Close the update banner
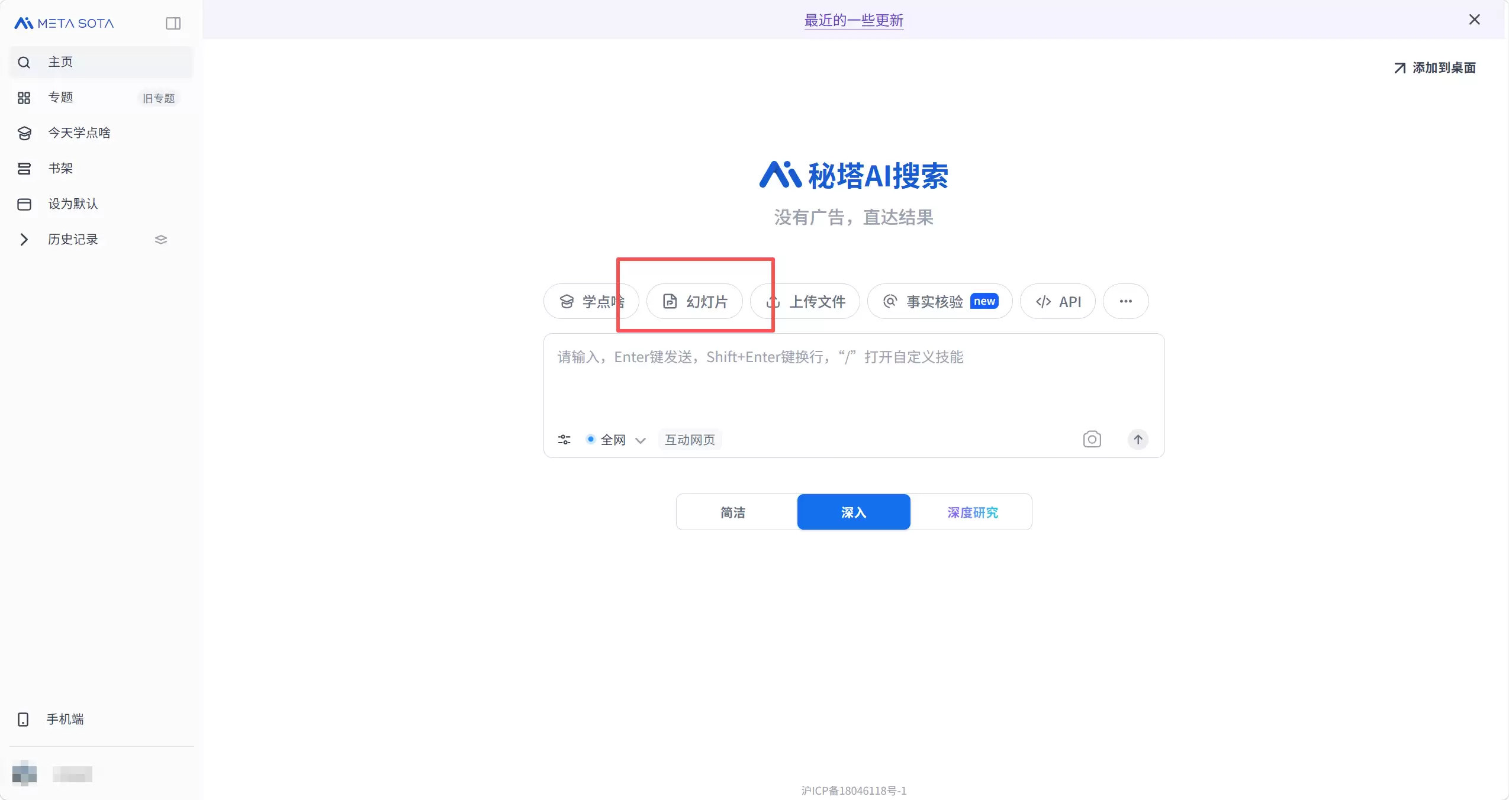 pyautogui.click(x=1475, y=20)
